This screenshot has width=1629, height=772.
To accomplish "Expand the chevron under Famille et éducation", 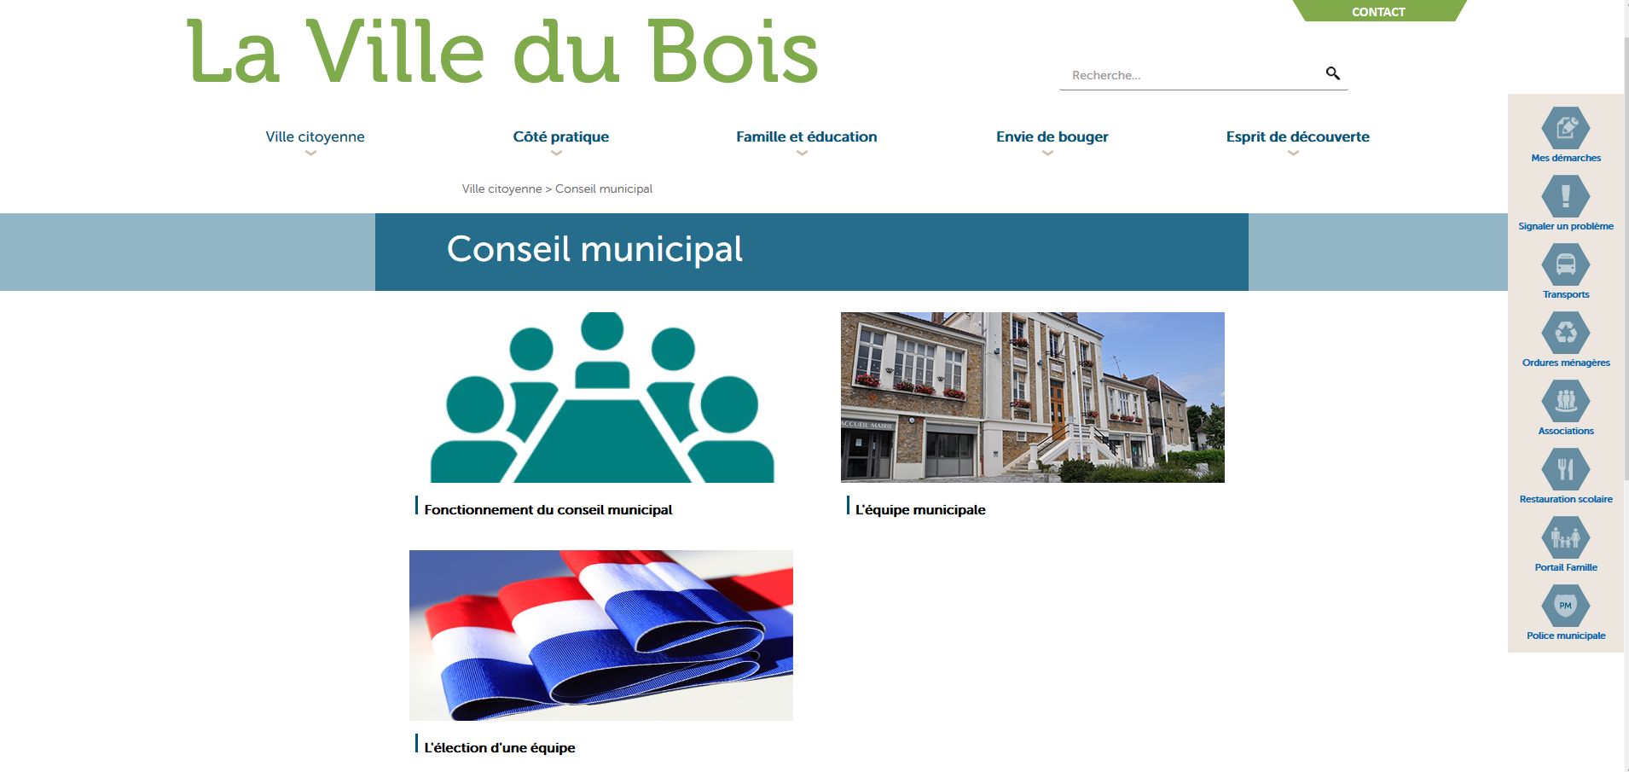I will tap(802, 154).
